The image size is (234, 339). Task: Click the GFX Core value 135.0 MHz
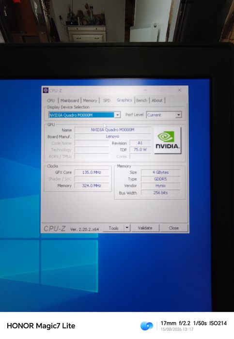92,172
